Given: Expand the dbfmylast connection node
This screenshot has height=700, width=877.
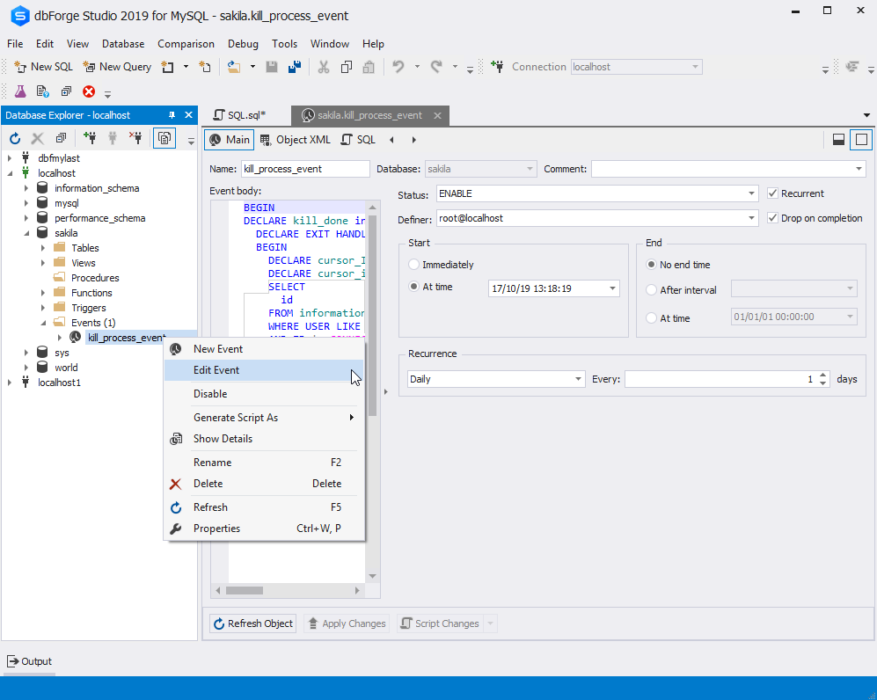Looking at the screenshot, I should (x=10, y=158).
